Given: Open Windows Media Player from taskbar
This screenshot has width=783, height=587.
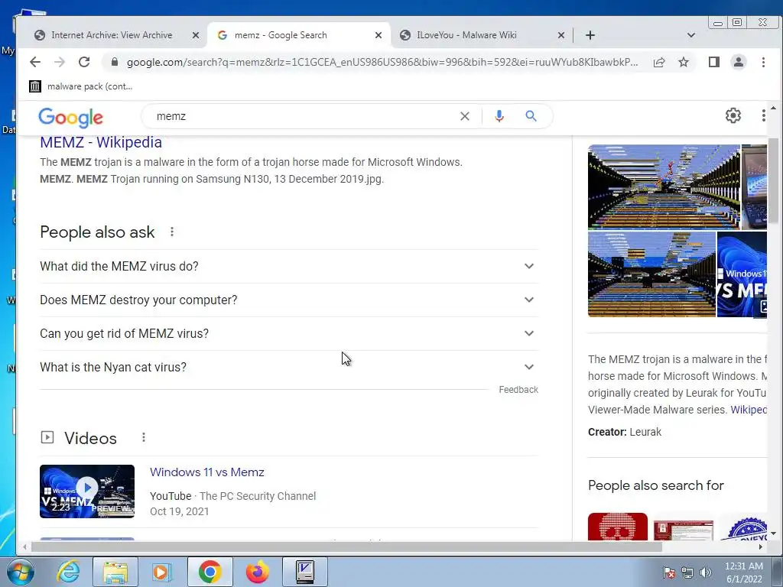Looking at the screenshot, I should pos(161,572).
